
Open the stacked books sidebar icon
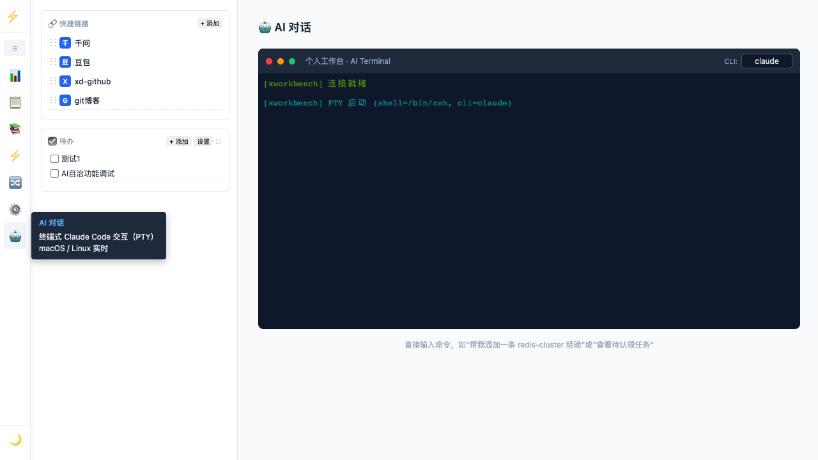[15, 129]
